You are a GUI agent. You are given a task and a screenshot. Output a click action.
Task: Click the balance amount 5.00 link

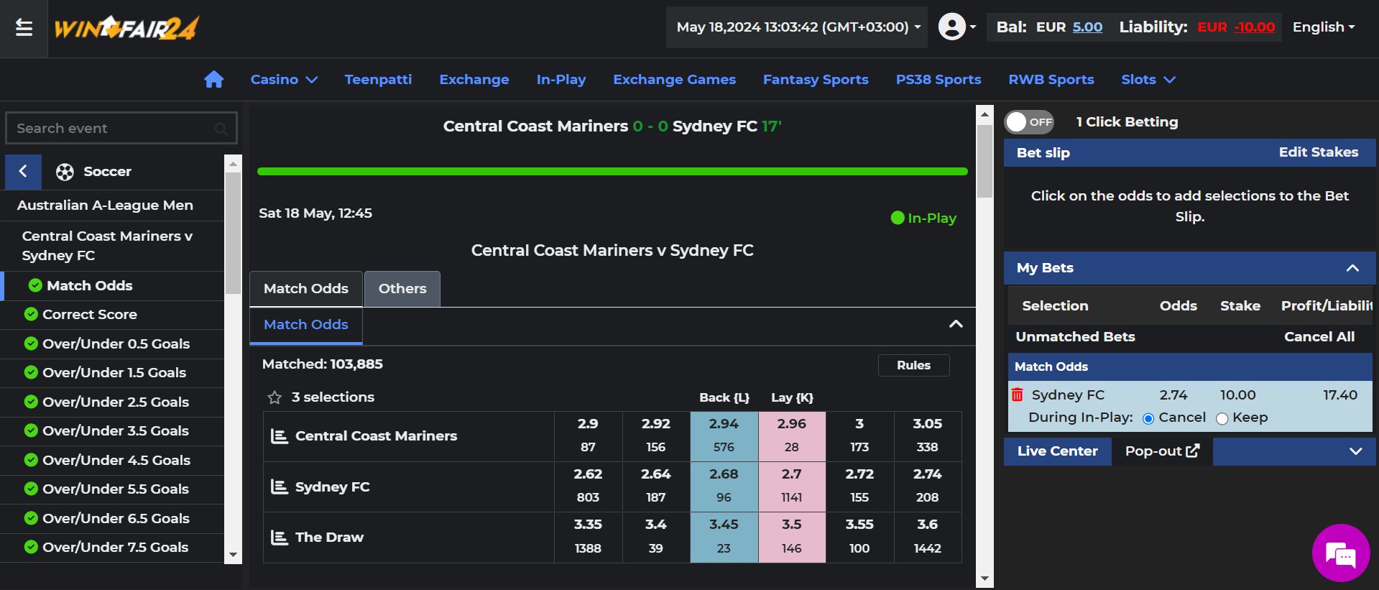1087,27
